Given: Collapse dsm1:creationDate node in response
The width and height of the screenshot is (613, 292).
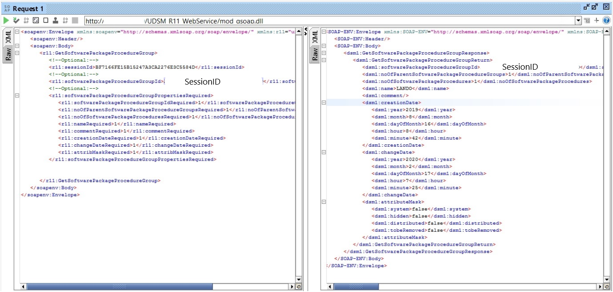Looking at the screenshot, I should click(x=323, y=103).
